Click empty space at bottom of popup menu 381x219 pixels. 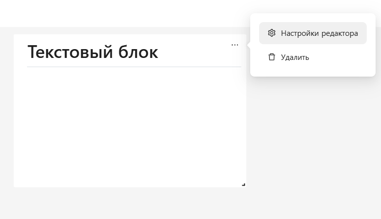(313, 72)
